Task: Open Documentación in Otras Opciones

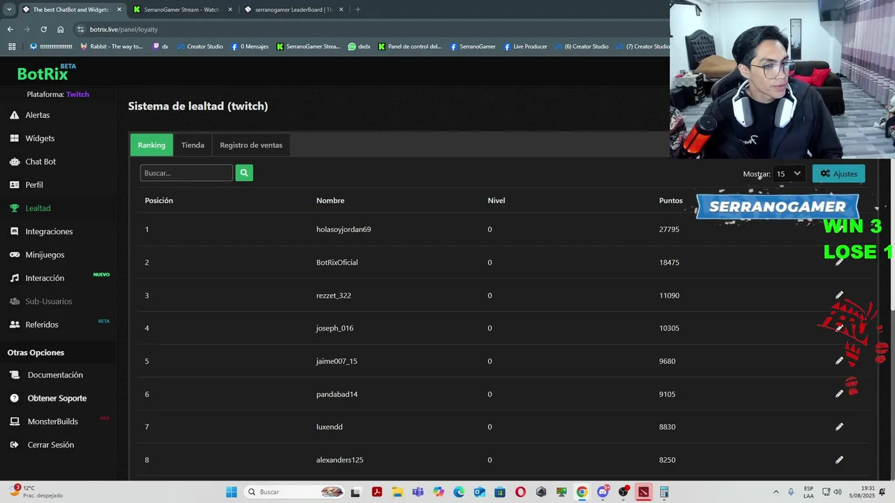Action: click(55, 375)
